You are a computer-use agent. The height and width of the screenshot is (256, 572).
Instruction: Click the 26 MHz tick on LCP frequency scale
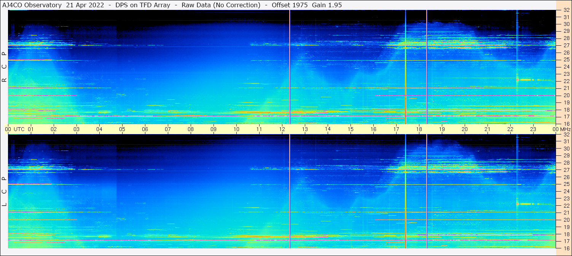click(x=566, y=177)
